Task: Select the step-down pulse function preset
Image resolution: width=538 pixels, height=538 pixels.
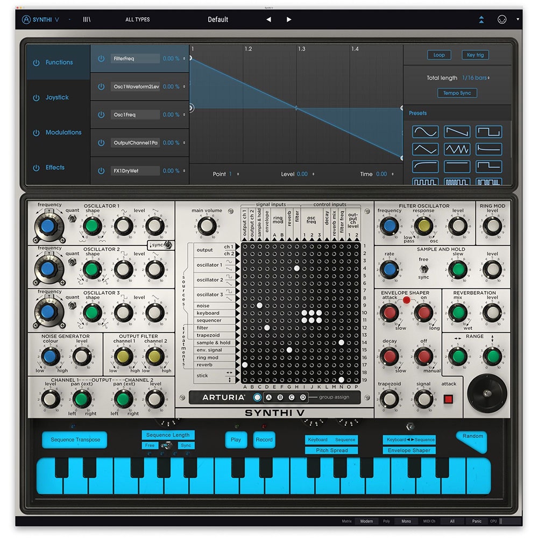Action: point(489,167)
